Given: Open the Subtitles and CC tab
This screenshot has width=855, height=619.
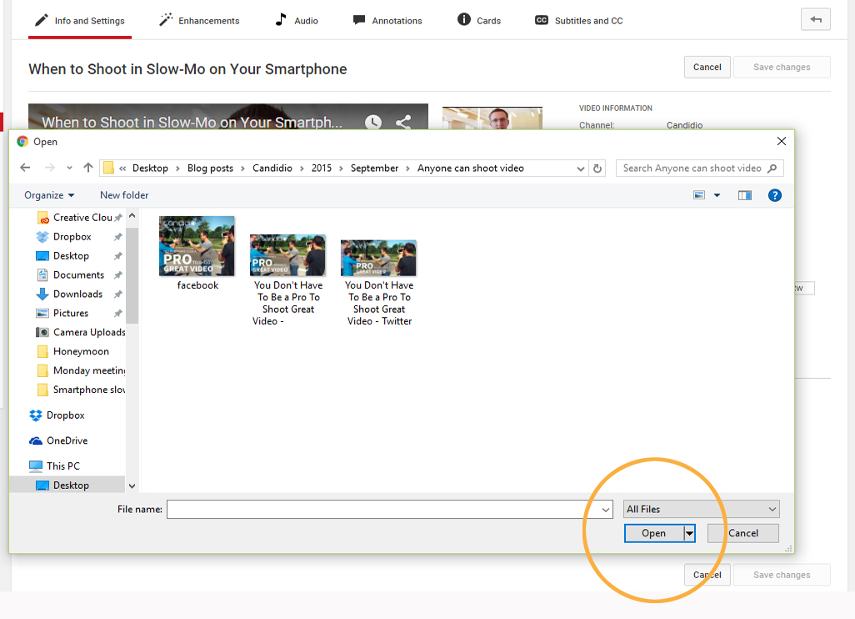Looking at the screenshot, I should (578, 20).
